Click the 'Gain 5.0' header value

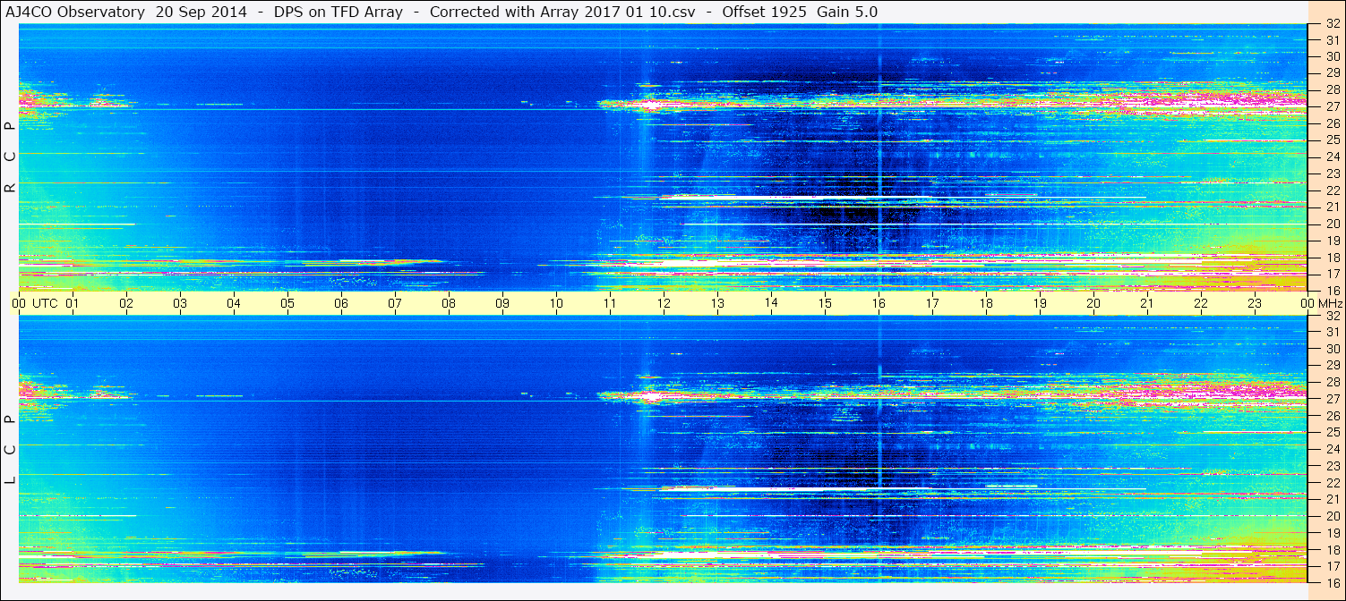point(847,13)
